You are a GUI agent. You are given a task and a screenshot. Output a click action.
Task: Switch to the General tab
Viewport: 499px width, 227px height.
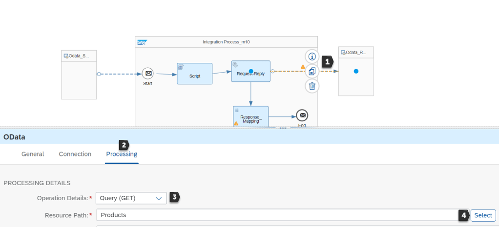(33, 154)
